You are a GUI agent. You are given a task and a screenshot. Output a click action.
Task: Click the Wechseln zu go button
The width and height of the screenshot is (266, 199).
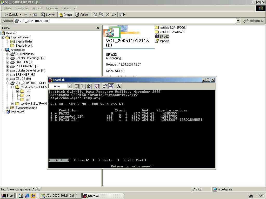tap(254, 21)
